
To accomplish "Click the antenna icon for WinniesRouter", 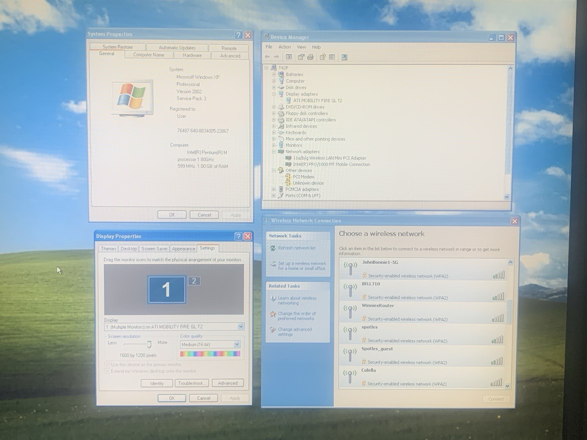I will click(350, 312).
